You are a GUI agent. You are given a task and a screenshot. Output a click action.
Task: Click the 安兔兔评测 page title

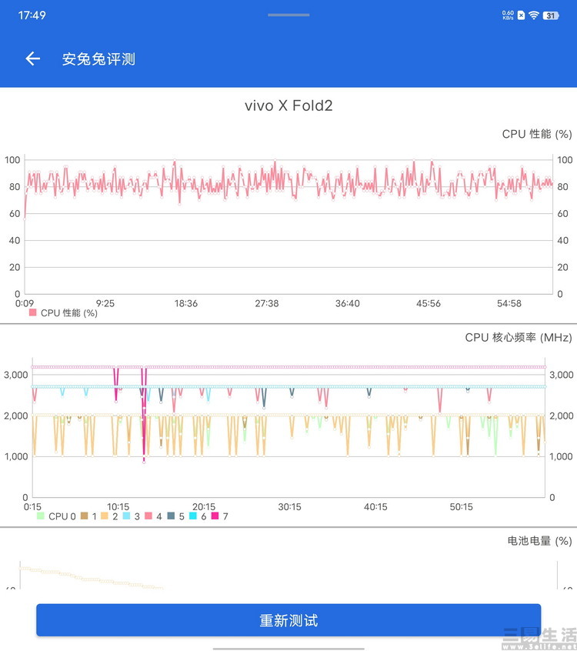[98, 59]
